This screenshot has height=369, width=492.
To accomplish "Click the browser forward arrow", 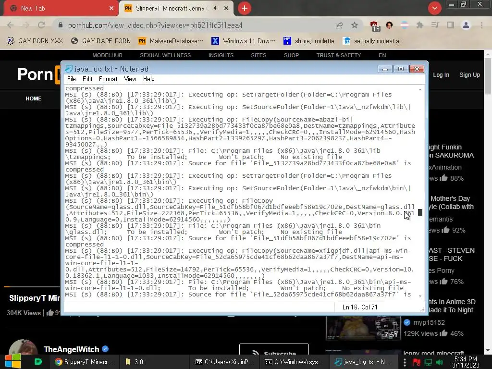I will point(26,25).
